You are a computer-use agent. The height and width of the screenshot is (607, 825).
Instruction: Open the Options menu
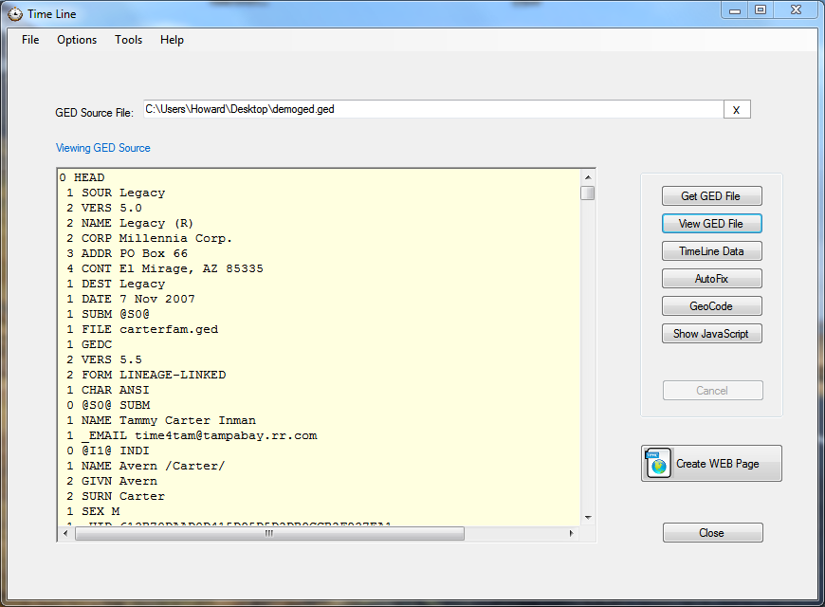tap(76, 40)
